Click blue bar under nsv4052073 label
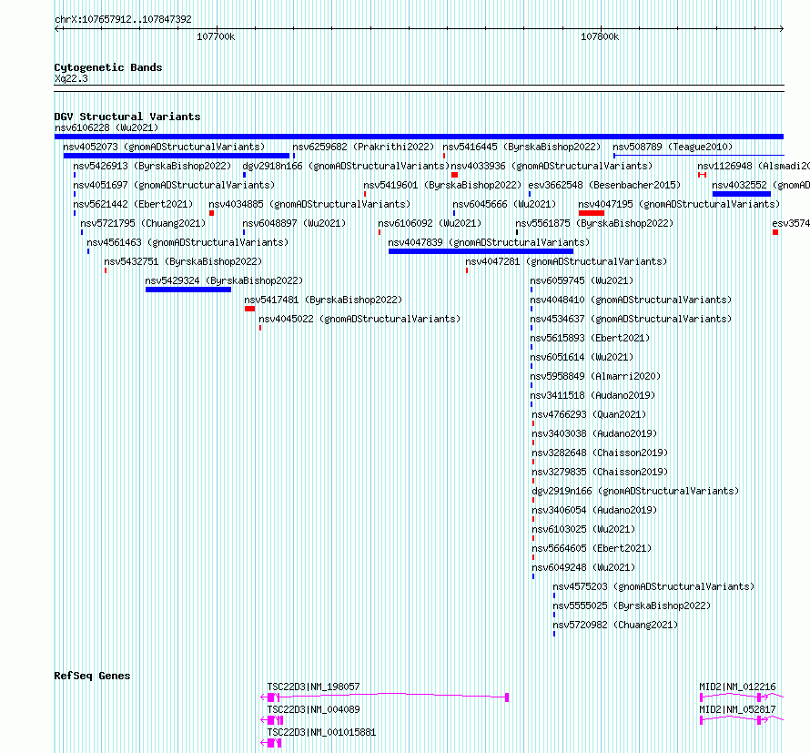Viewport: 810px width, 753px height. tap(177, 156)
